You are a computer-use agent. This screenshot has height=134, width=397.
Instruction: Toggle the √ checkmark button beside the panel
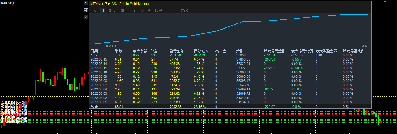pos(86,17)
